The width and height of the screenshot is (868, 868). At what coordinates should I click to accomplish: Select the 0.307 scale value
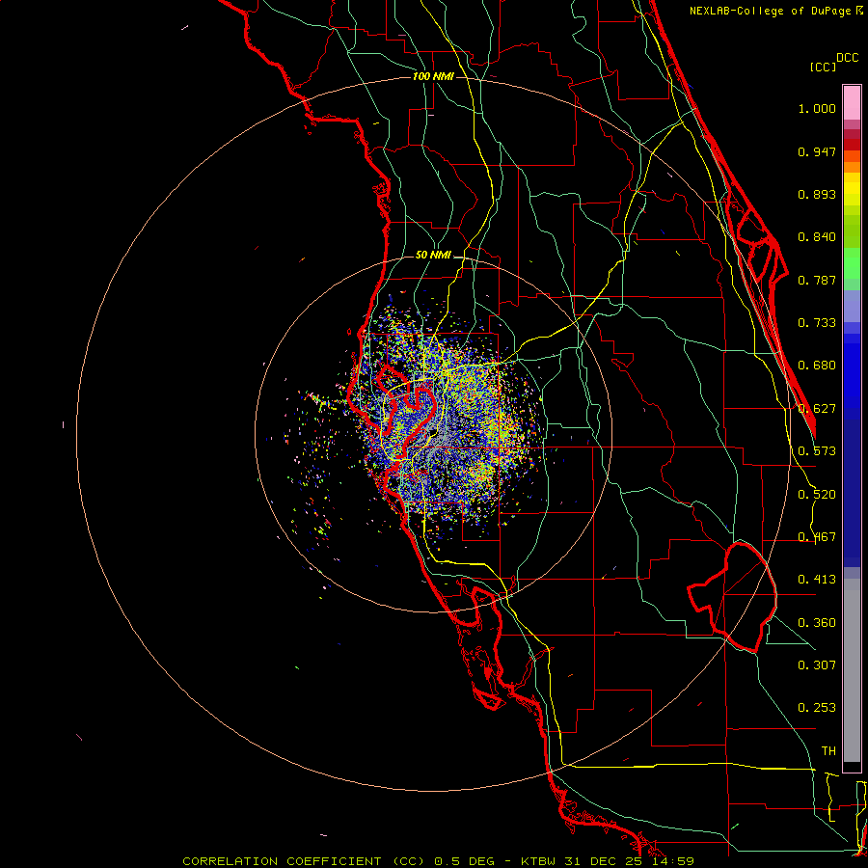point(817,665)
